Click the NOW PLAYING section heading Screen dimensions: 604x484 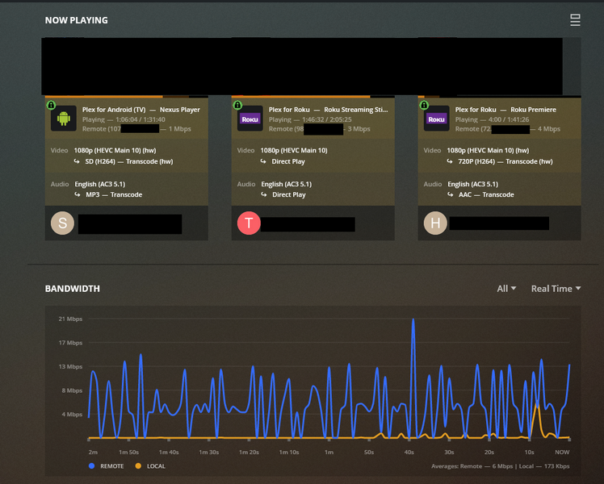click(x=76, y=20)
